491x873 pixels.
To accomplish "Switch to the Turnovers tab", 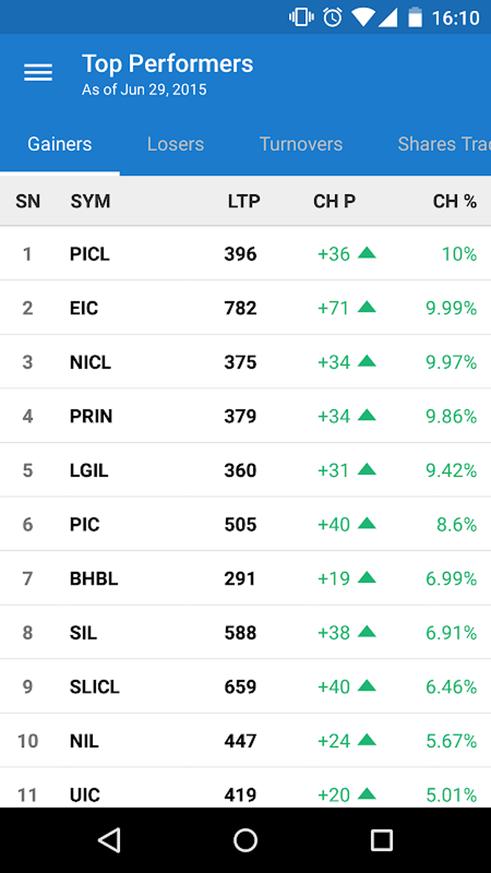I will point(301,144).
